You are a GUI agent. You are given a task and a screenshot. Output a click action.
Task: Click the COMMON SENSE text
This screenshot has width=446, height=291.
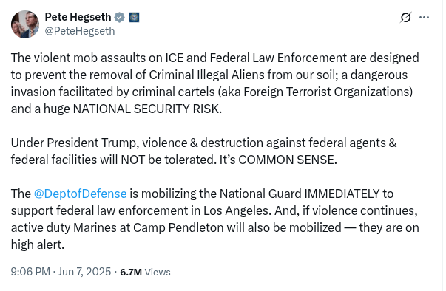click(288, 160)
